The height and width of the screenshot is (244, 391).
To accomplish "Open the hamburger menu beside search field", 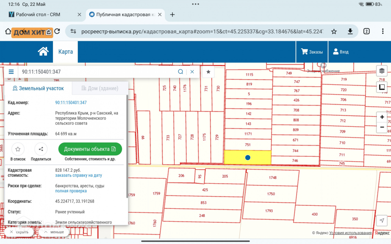I will pyautogui.click(x=11, y=72).
